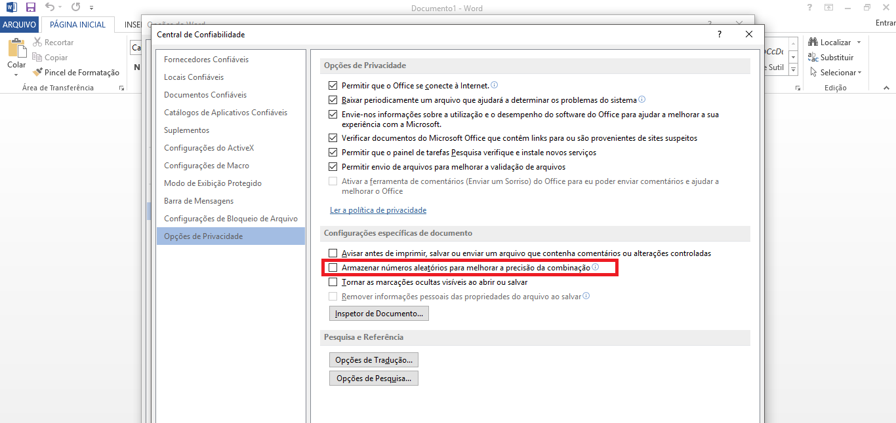
Task: Click the Save diskette icon
Action: (x=30, y=7)
